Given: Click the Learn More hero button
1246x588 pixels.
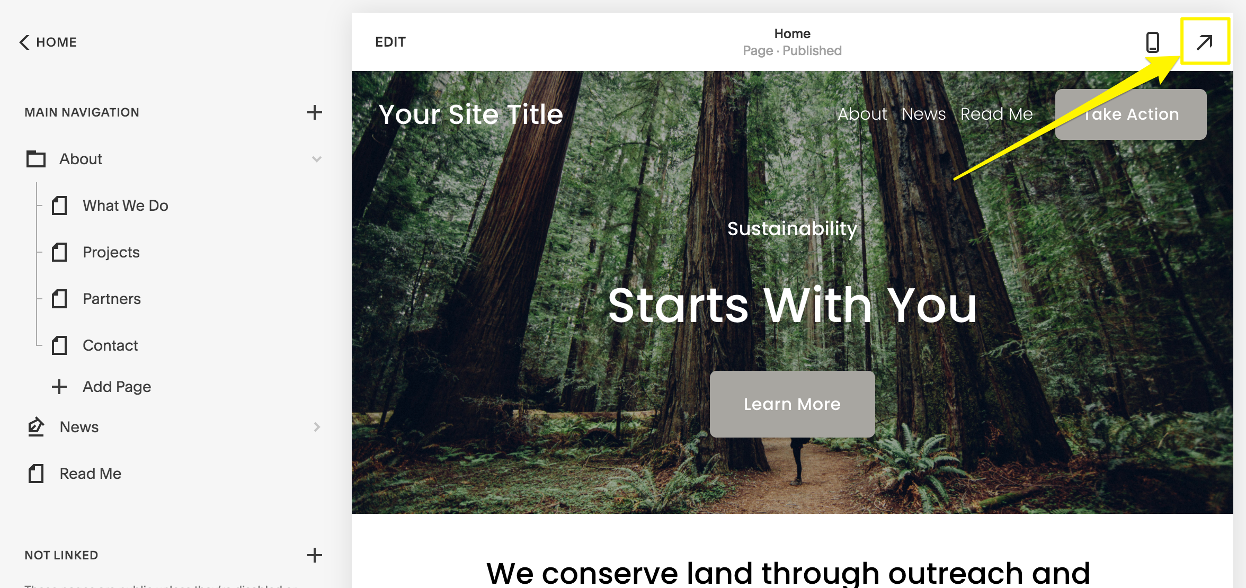Looking at the screenshot, I should [793, 405].
